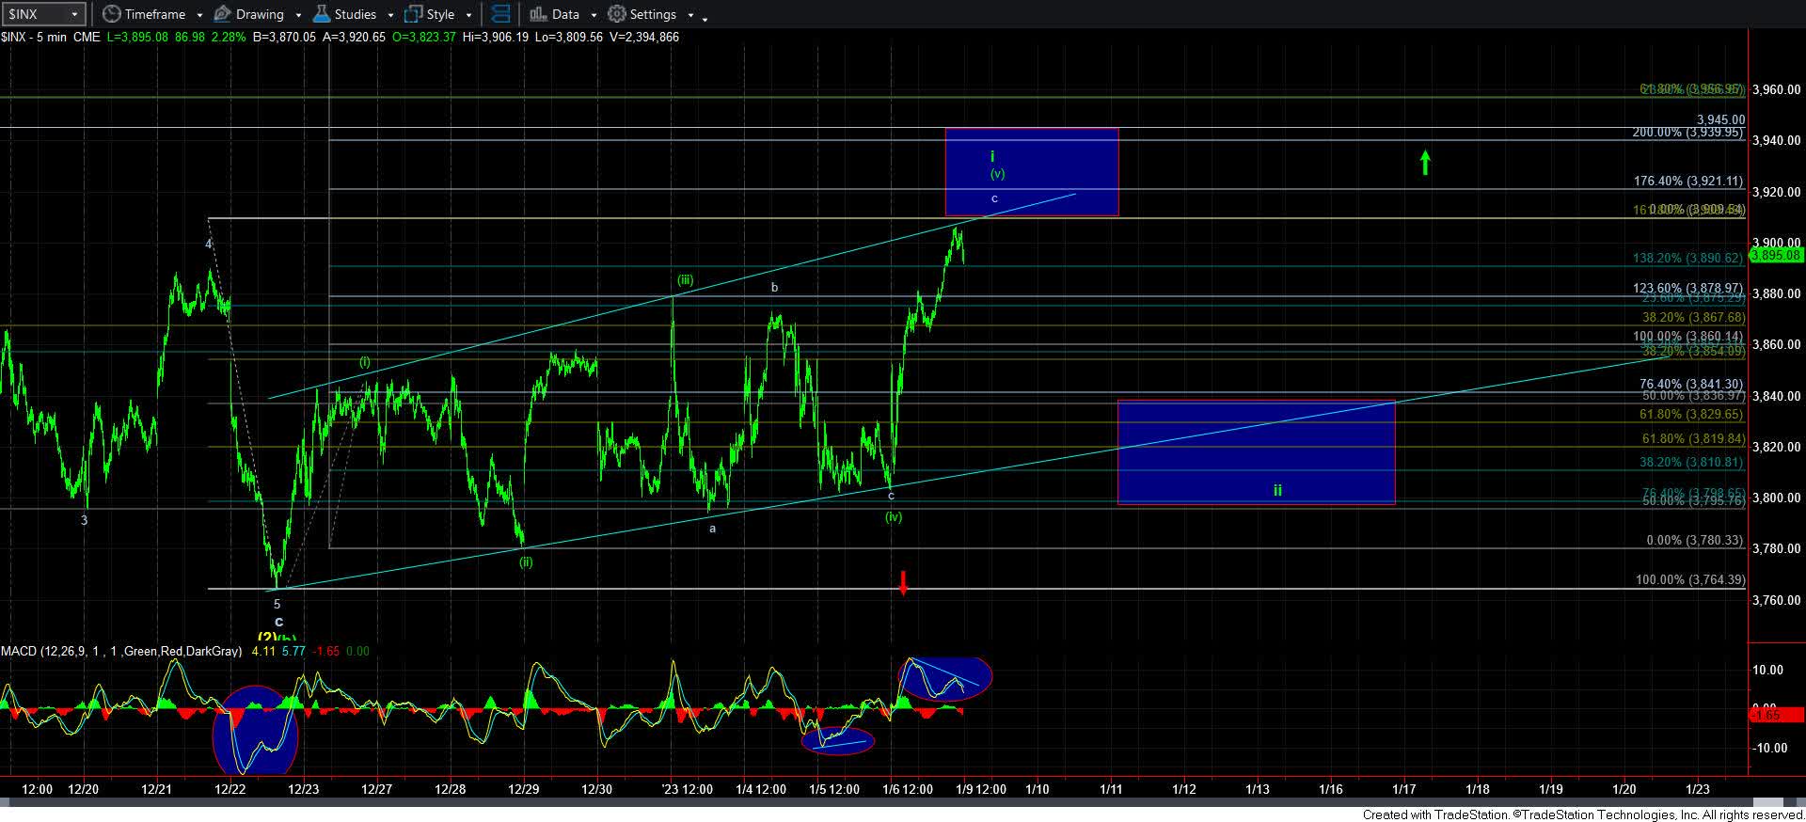Click the Drawing pencil icon
This screenshot has height=822, width=1806.
click(x=223, y=14)
